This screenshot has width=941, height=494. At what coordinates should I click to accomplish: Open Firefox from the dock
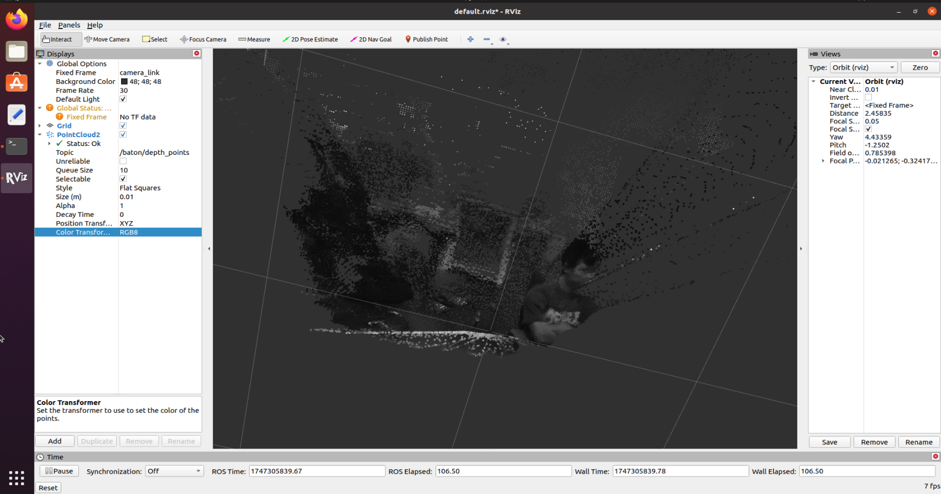(x=16, y=20)
